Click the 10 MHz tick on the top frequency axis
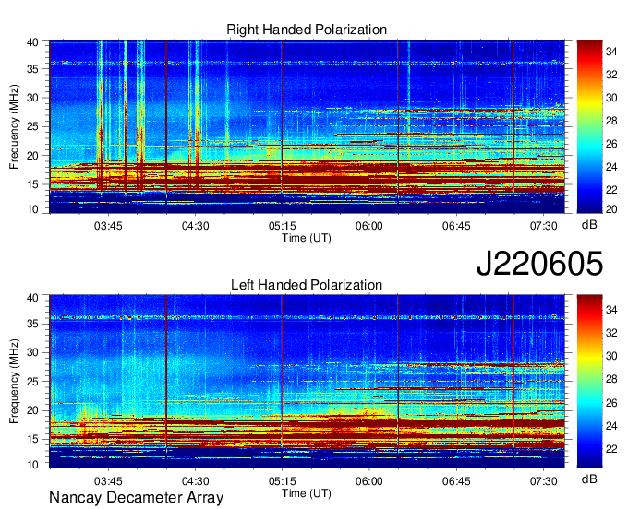 pyautogui.click(x=33, y=208)
